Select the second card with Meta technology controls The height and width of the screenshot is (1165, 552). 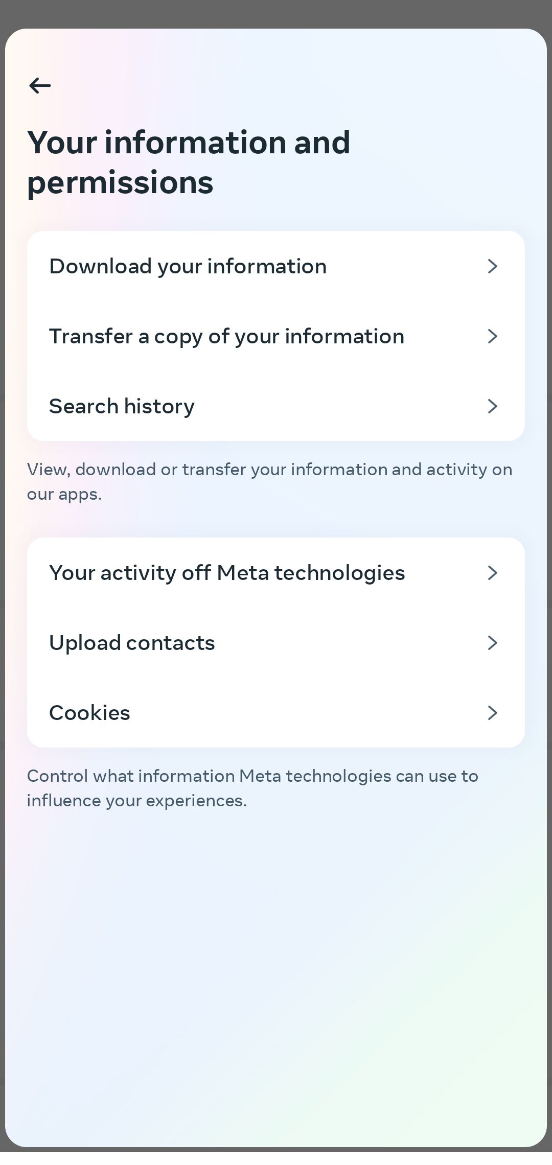point(276,643)
